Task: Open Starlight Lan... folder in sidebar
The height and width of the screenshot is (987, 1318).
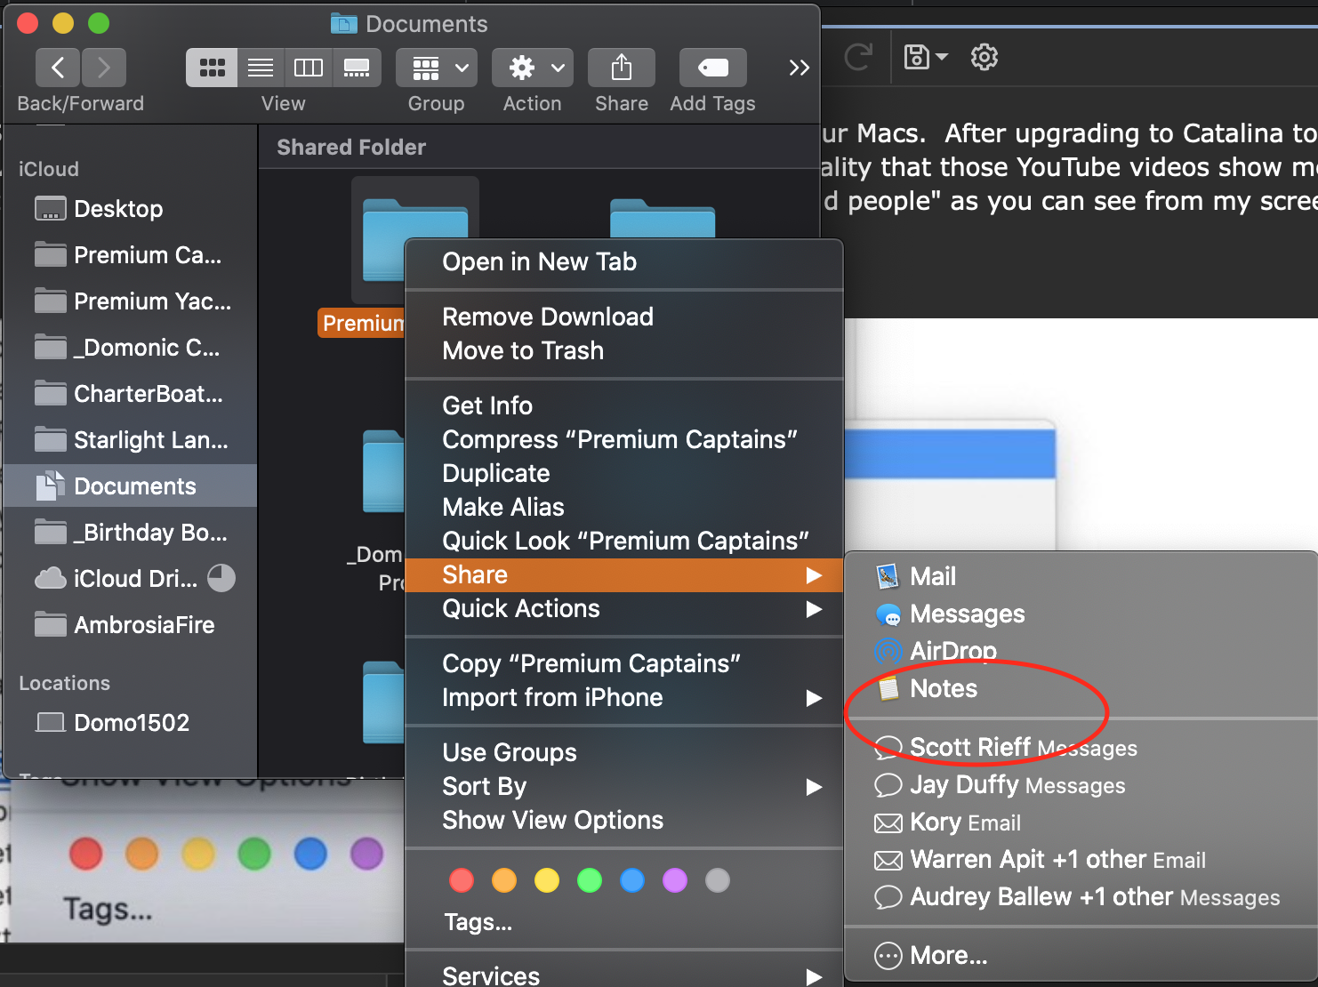Action: click(x=131, y=440)
